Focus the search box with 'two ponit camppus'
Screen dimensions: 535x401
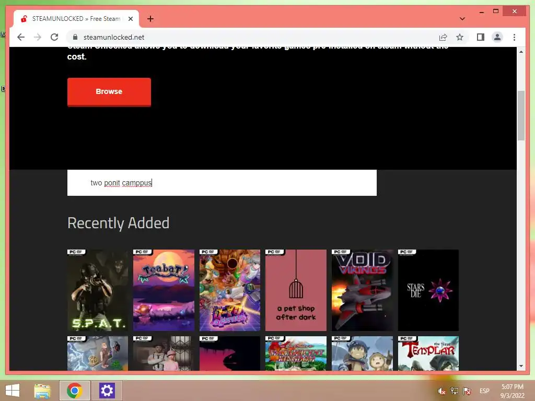tap(222, 183)
